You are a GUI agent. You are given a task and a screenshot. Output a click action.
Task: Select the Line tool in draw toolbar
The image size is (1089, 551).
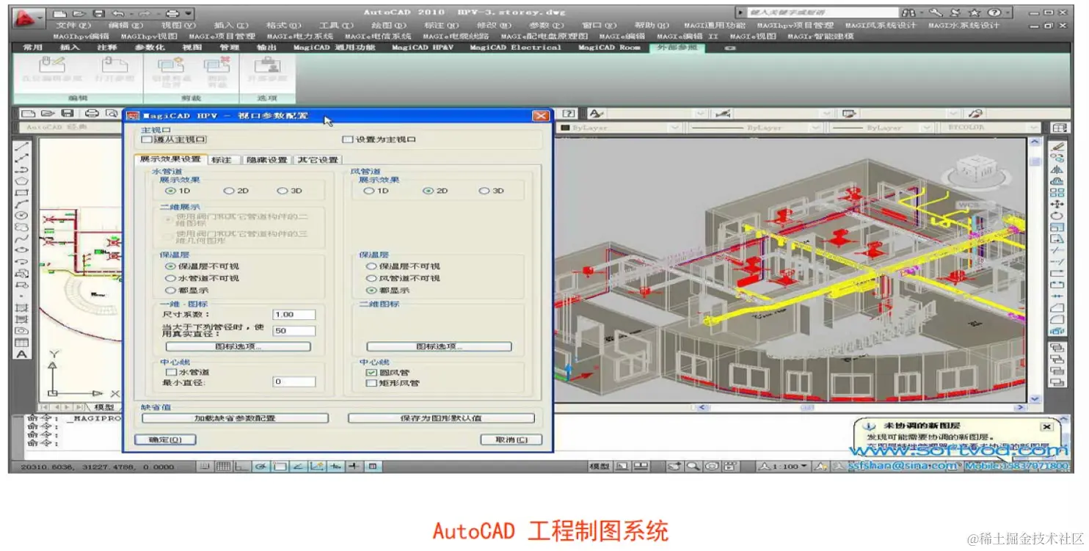(22, 146)
